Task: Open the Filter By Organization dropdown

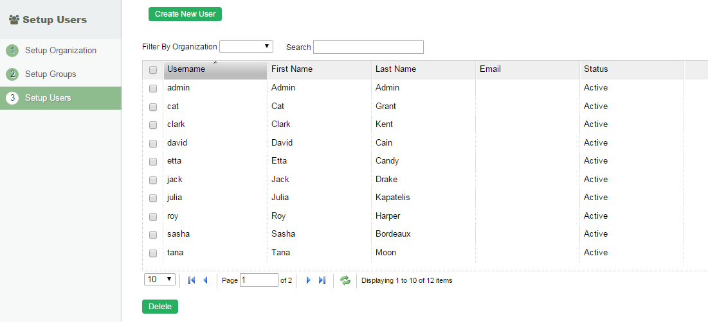Action: [x=246, y=47]
